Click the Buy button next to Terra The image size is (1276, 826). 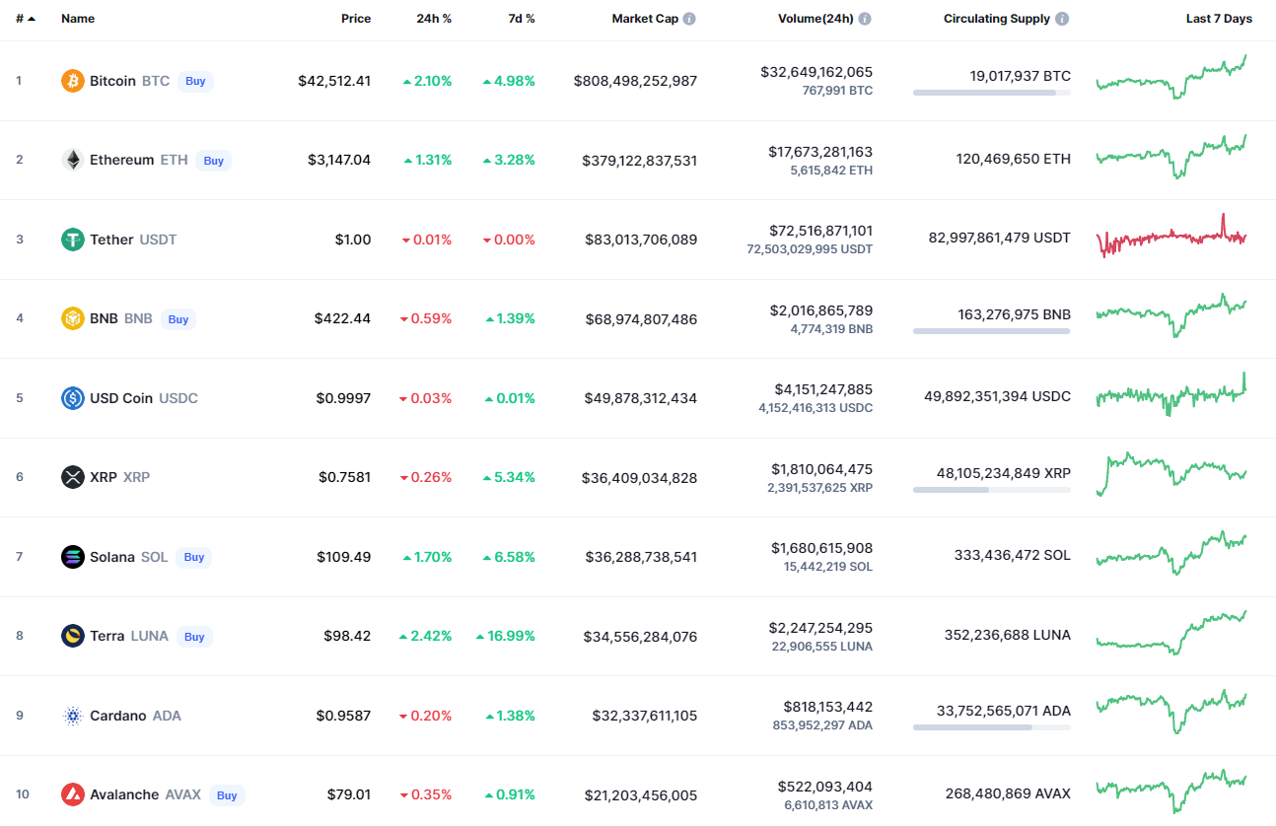point(194,637)
